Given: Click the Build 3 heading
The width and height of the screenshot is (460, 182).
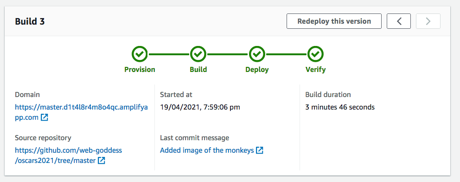Looking at the screenshot, I should pyautogui.click(x=30, y=21).
